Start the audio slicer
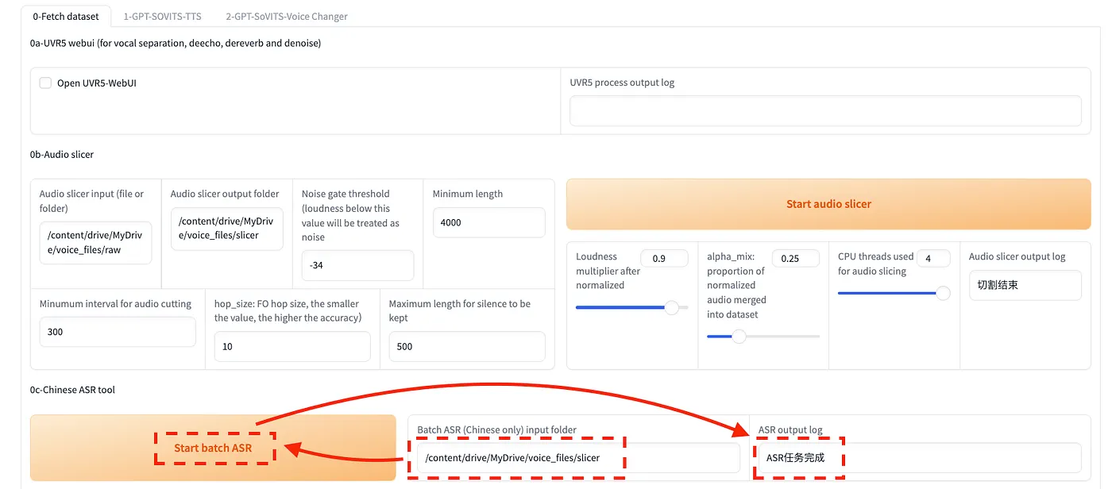 828,204
